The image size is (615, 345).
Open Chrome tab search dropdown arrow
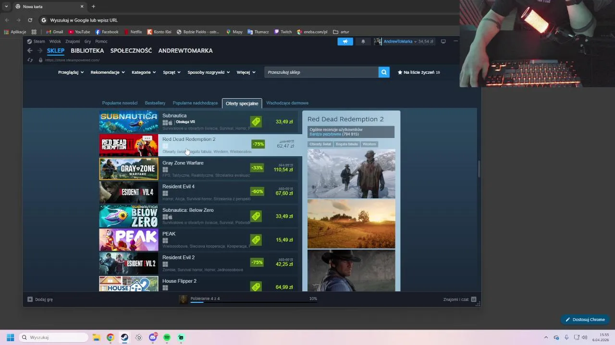6,6
